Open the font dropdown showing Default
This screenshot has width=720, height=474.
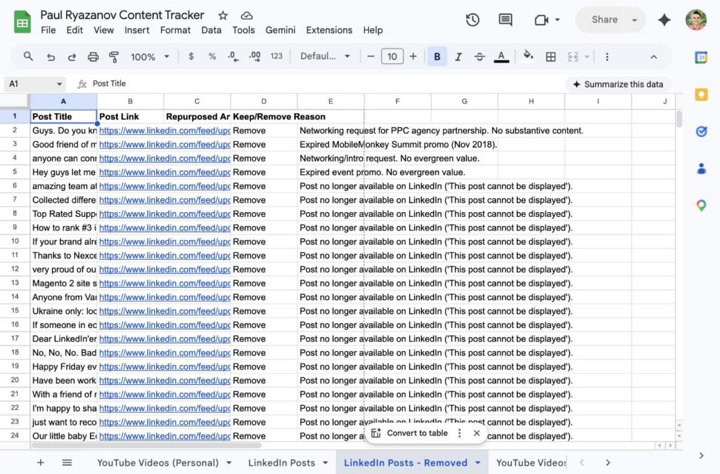click(325, 56)
